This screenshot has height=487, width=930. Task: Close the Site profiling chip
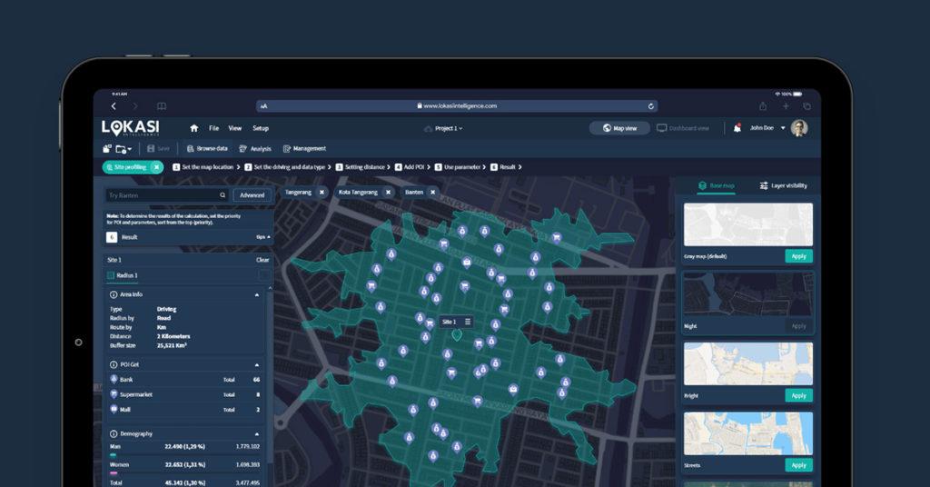156,167
